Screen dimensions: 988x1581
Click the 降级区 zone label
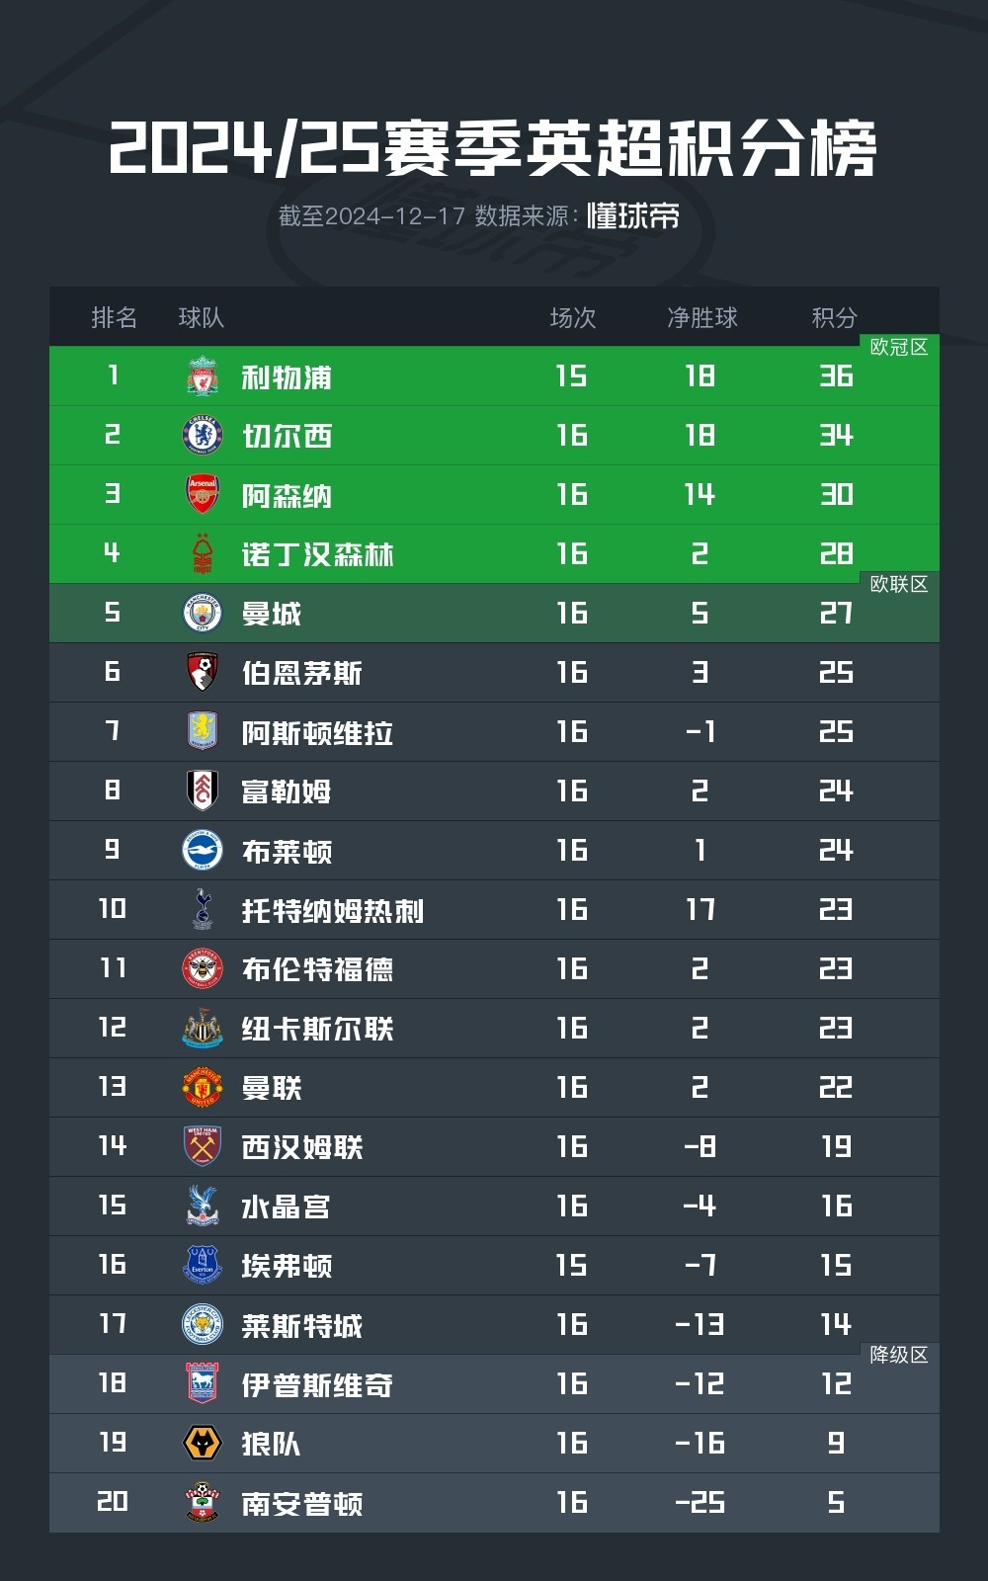(898, 1355)
